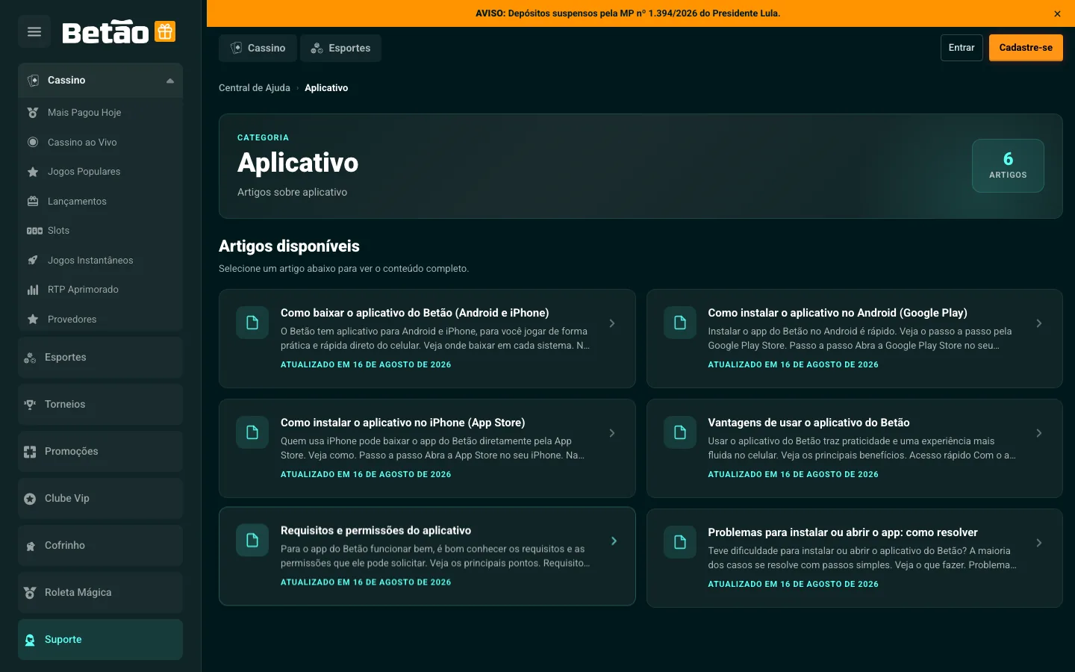Click the Promoções icon in sidebar
The height and width of the screenshot is (672, 1075).
tap(30, 452)
